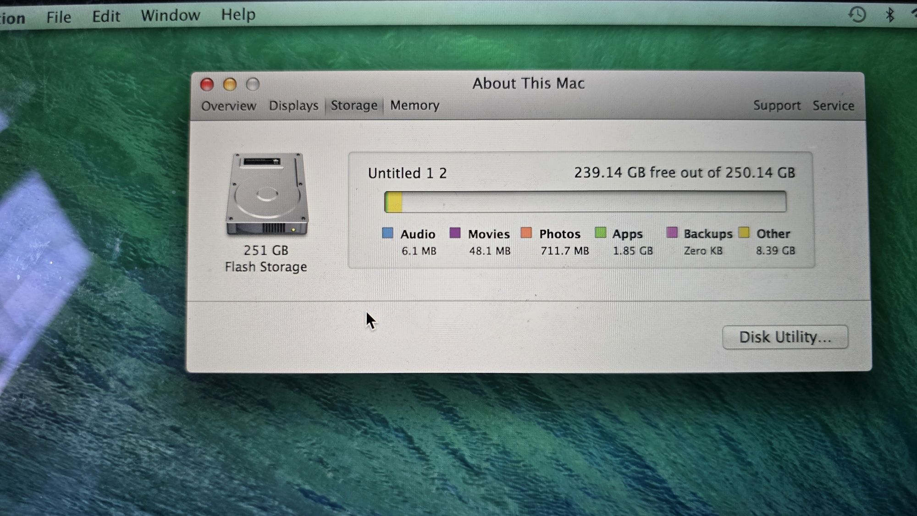Close the About This Mac window
Viewport: 917px width, 516px height.
tap(207, 84)
